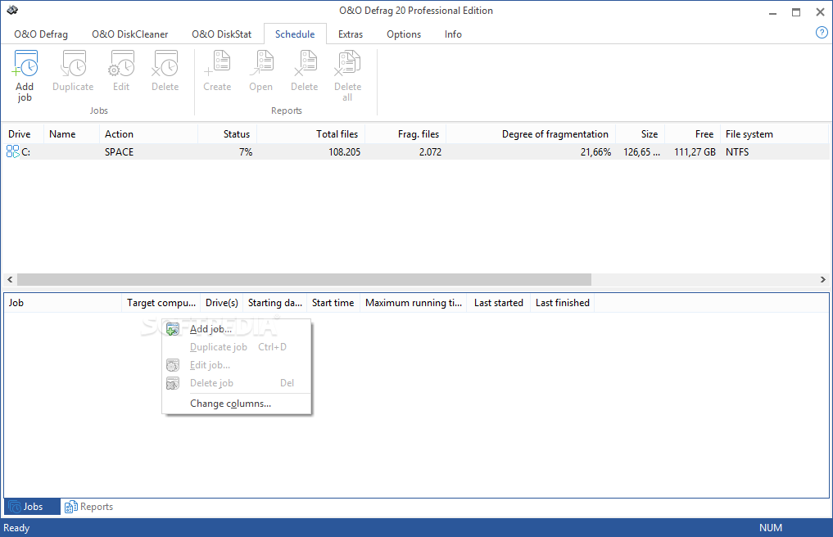
Task: Click the Target computer column header
Action: pos(161,303)
